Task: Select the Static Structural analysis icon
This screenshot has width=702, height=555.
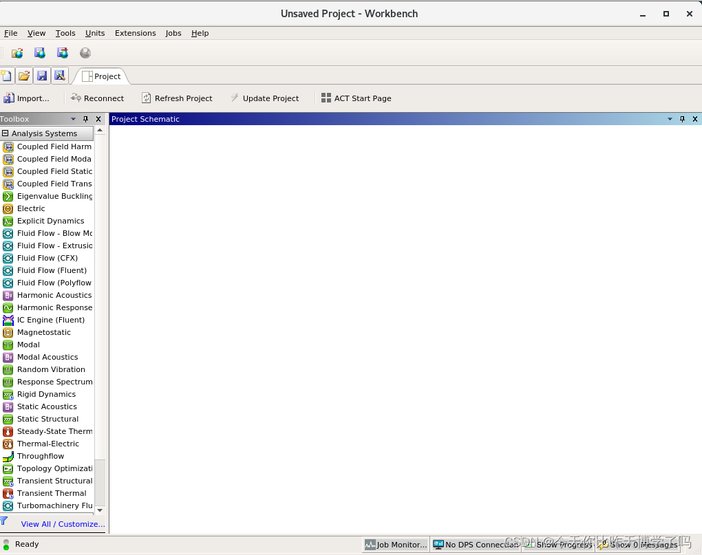Action: (x=8, y=419)
